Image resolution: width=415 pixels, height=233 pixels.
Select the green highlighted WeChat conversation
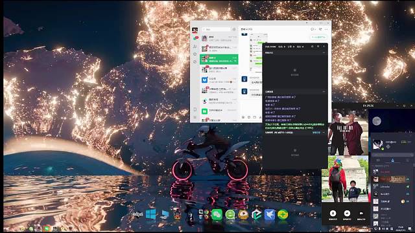coord(219,59)
